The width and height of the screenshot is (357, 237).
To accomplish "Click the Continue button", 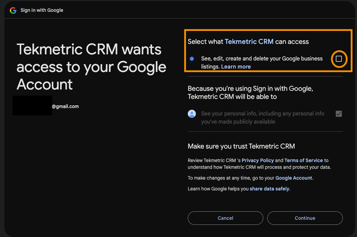I will 305,218.
